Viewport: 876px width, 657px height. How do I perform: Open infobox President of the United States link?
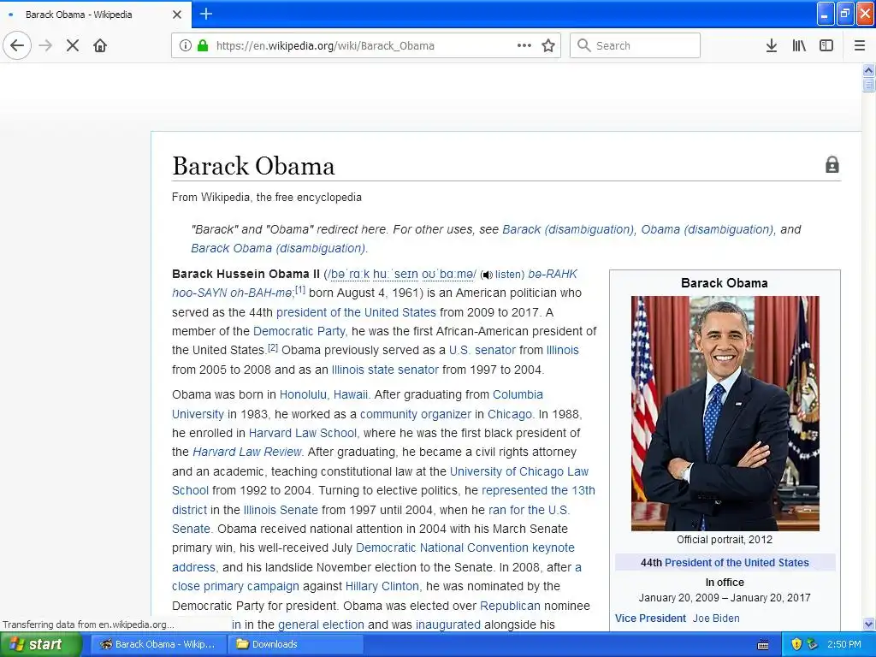click(x=737, y=563)
